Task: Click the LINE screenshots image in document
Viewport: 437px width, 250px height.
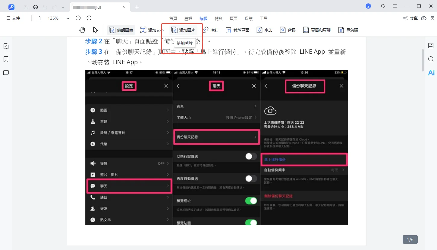Action: (x=216, y=147)
